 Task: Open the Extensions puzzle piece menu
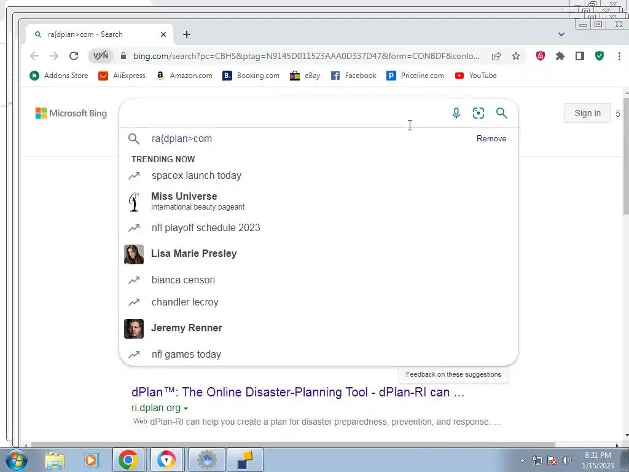560,56
